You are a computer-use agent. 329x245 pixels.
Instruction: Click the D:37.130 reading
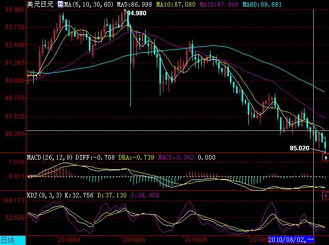click(112, 195)
